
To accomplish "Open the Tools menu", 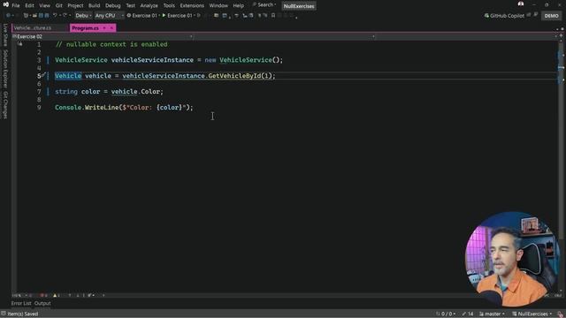I will click(x=169, y=5).
